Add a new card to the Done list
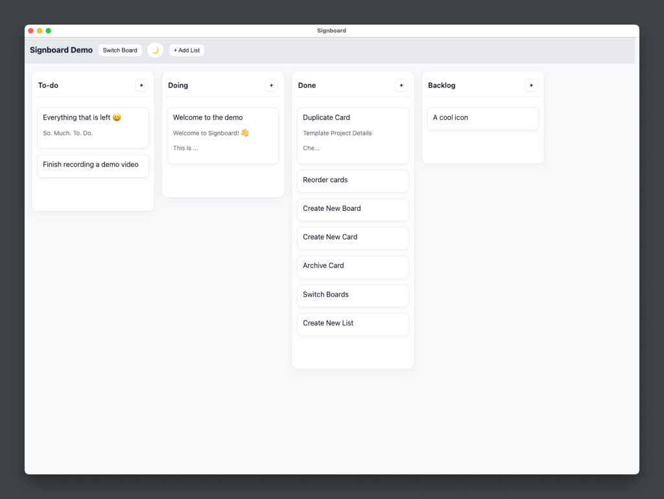This screenshot has width=664, height=499. [x=401, y=85]
